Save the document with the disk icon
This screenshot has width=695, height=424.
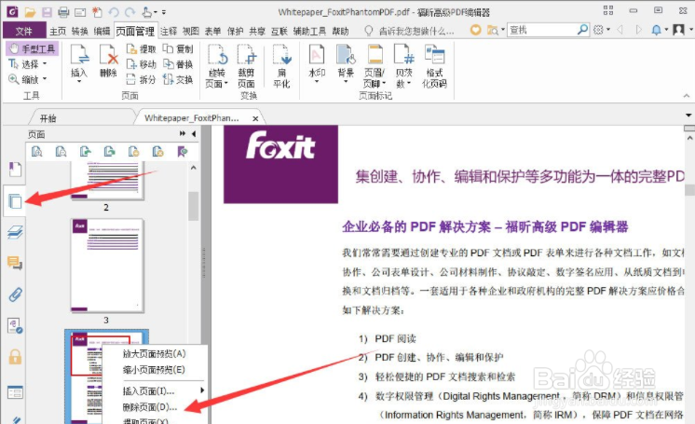tap(47, 12)
